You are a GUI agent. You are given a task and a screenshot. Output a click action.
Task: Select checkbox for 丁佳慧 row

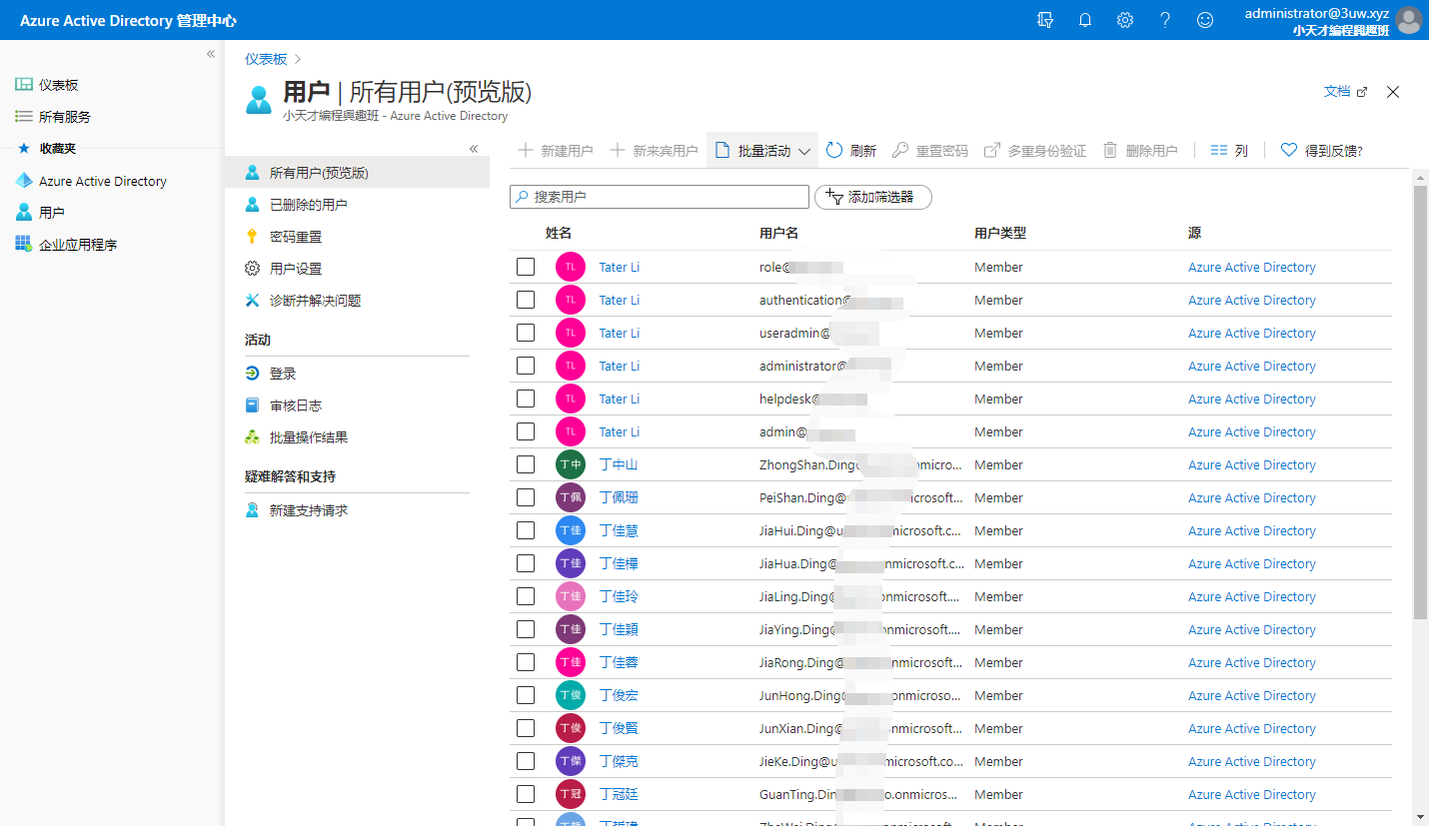click(526, 530)
